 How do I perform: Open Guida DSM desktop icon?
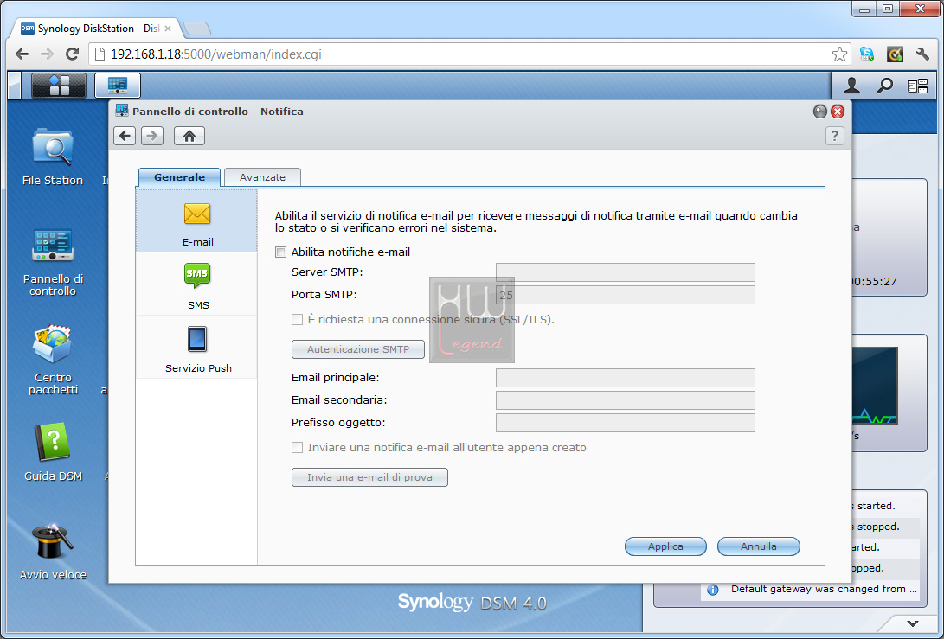(53, 452)
